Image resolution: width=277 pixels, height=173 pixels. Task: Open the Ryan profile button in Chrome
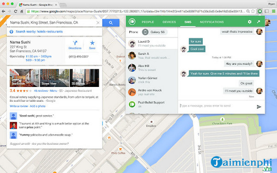(x=272, y=4)
